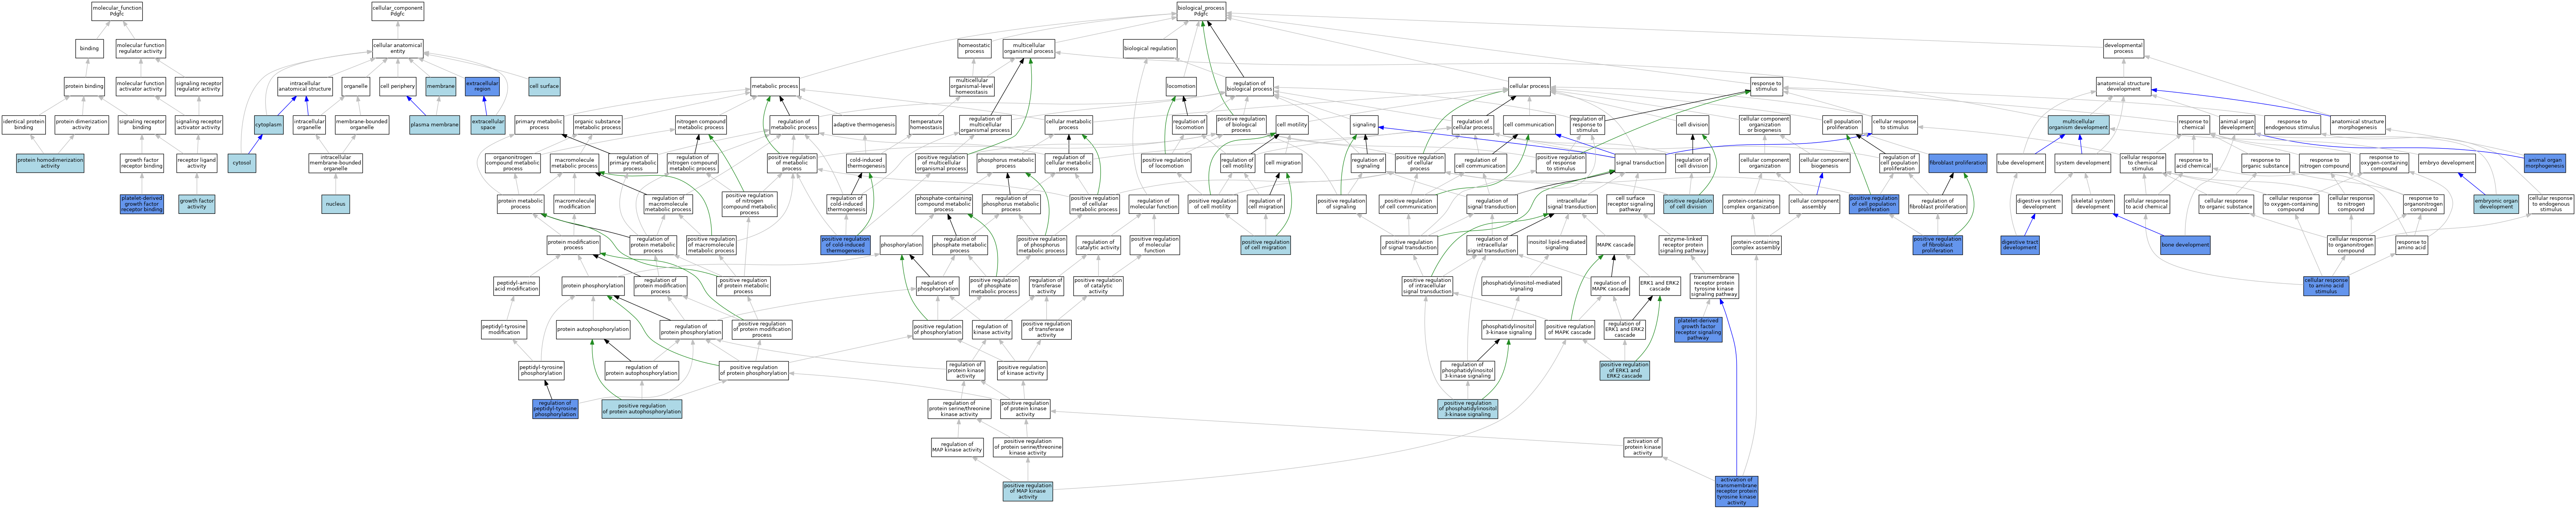The height and width of the screenshot is (509, 2576).
Task: Click the 'cell periphery' node
Action: point(397,87)
